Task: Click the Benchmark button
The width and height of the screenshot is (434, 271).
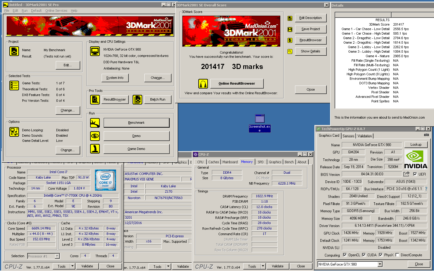Action: click(x=137, y=123)
